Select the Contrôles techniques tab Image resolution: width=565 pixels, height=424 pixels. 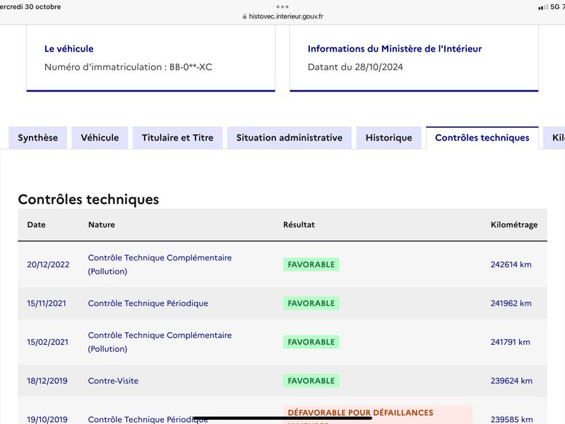tap(482, 138)
